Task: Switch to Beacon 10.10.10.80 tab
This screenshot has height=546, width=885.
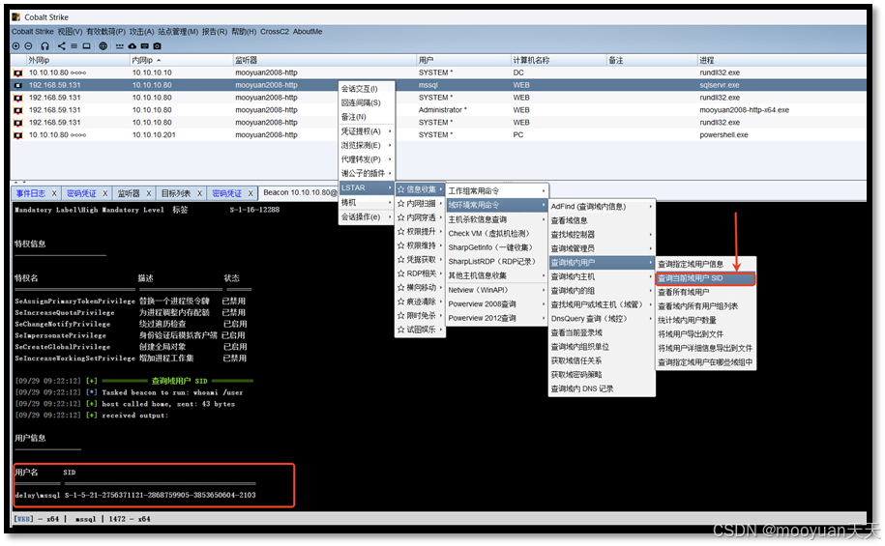Action: pos(300,193)
